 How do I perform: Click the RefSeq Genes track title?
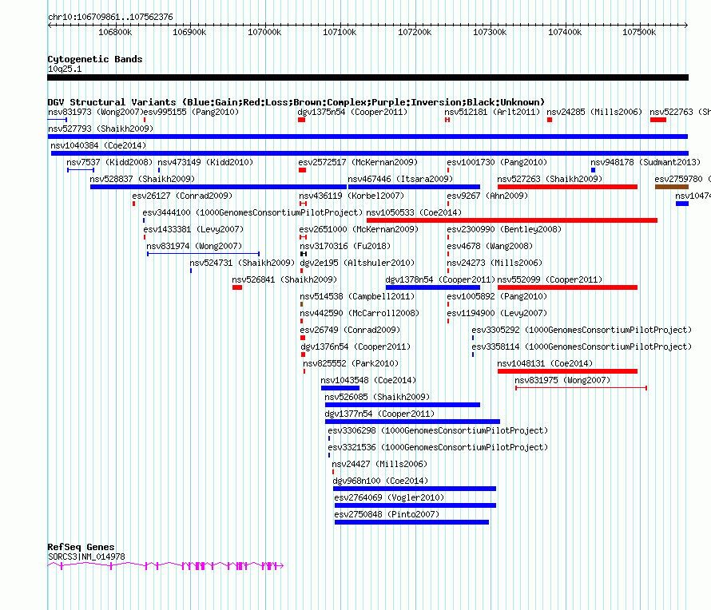point(81,547)
